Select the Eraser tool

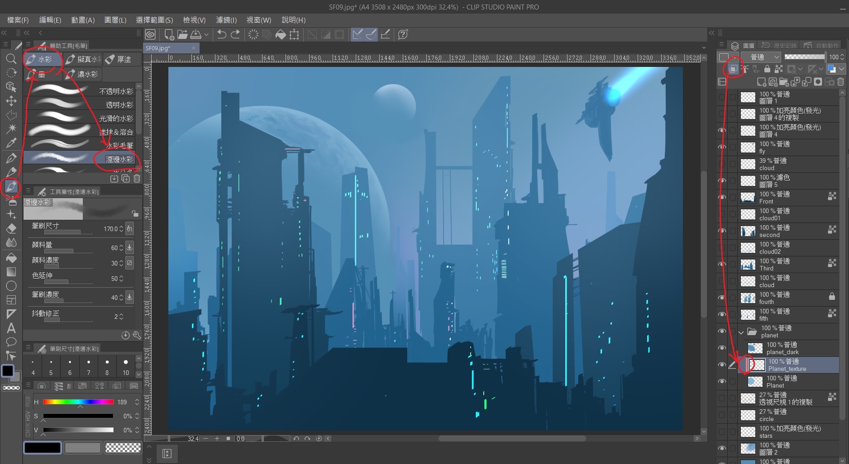click(x=11, y=228)
